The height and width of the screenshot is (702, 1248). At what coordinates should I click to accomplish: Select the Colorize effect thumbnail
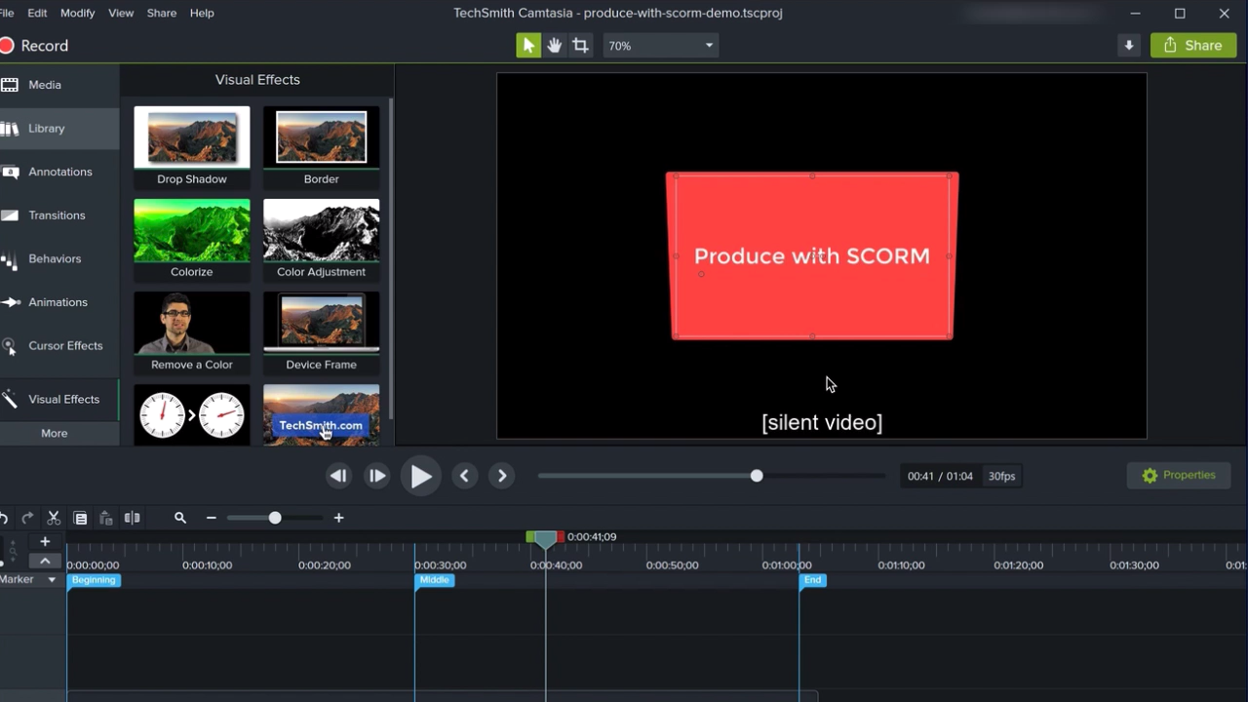coord(192,239)
